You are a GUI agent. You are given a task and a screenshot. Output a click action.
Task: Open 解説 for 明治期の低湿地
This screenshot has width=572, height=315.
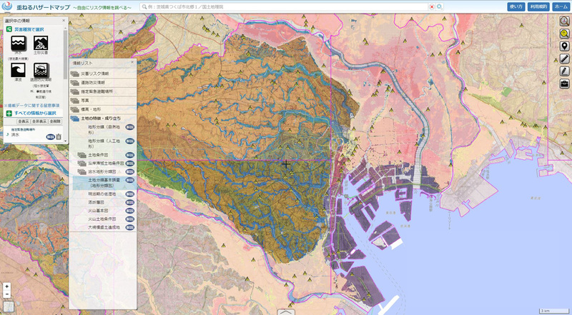click(x=130, y=194)
